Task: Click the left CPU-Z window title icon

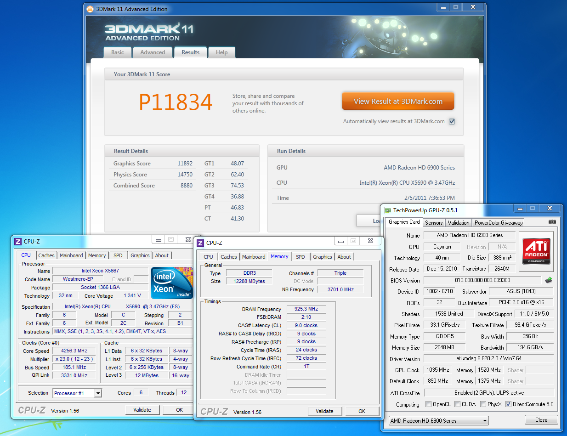Action: pyautogui.click(x=18, y=241)
